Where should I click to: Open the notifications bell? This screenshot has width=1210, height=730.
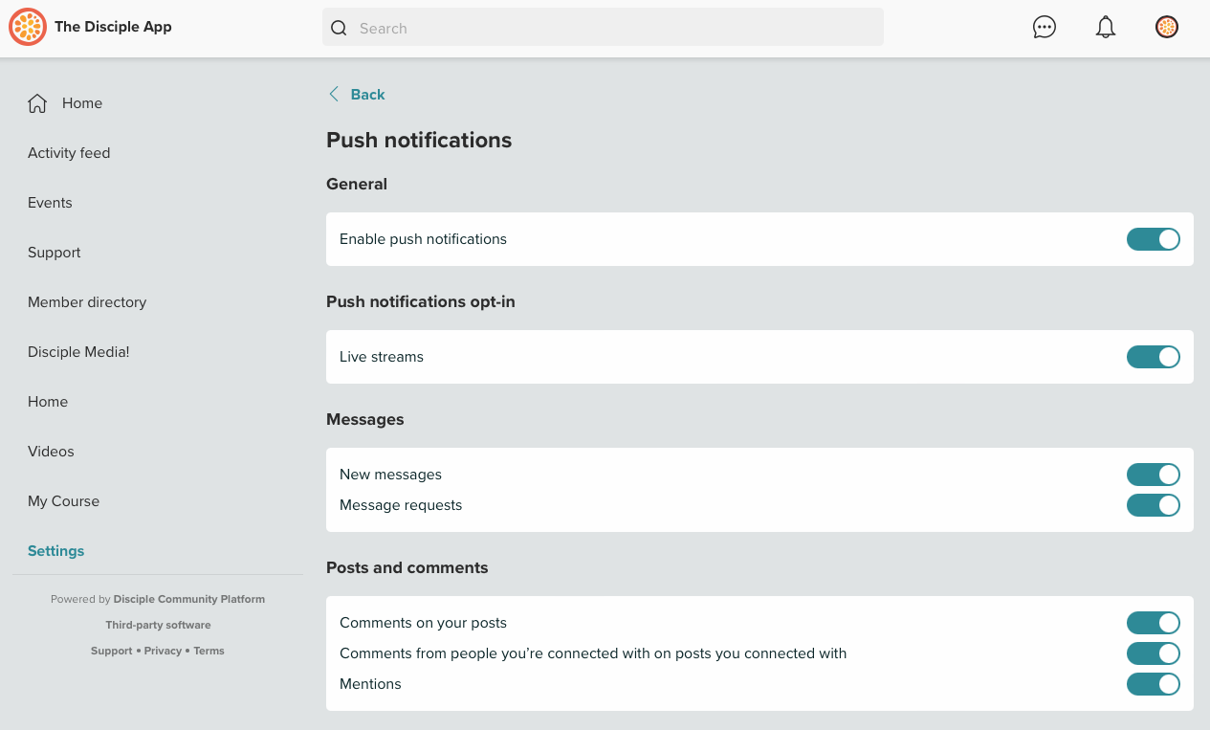coord(1105,27)
